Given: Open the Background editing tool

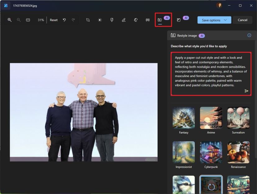Looking at the screenshot, I should click(147, 20).
